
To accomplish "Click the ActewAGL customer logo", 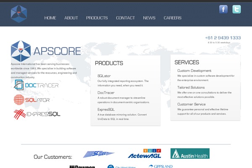I will tap(144, 154).
